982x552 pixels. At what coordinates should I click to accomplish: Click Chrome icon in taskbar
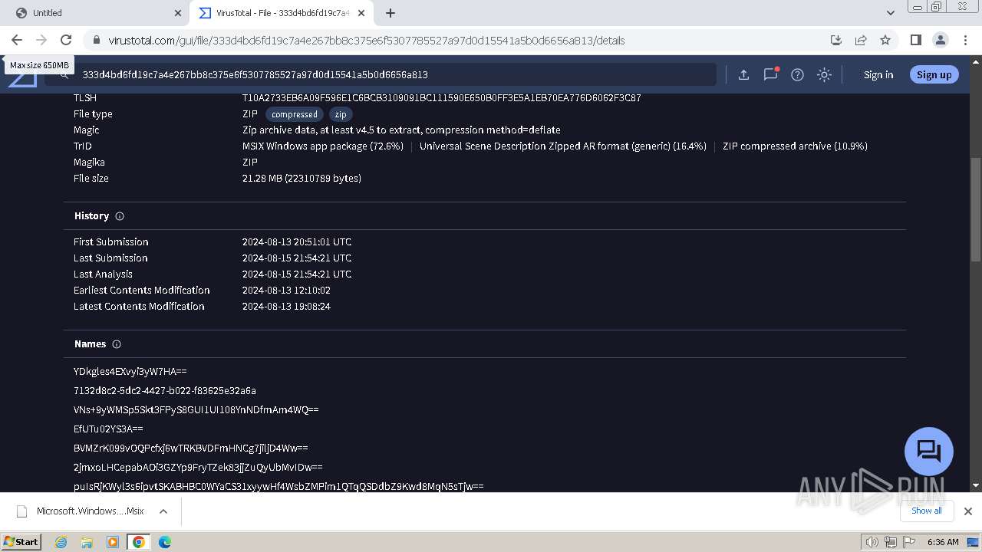(139, 542)
